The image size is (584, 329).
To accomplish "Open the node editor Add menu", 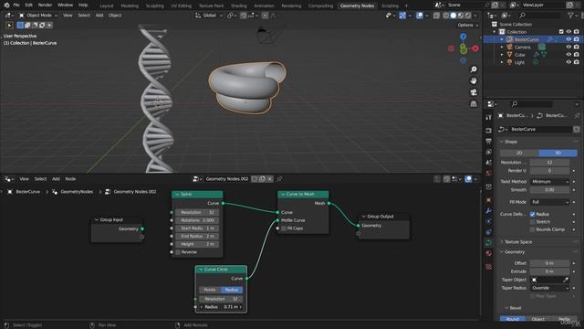I will tap(56, 179).
